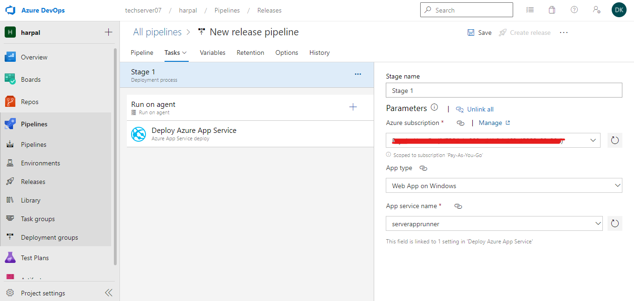Click the Stage 1 ellipsis menu icon
Viewport: 634px width, 301px height.
pyautogui.click(x=358, y=74)
